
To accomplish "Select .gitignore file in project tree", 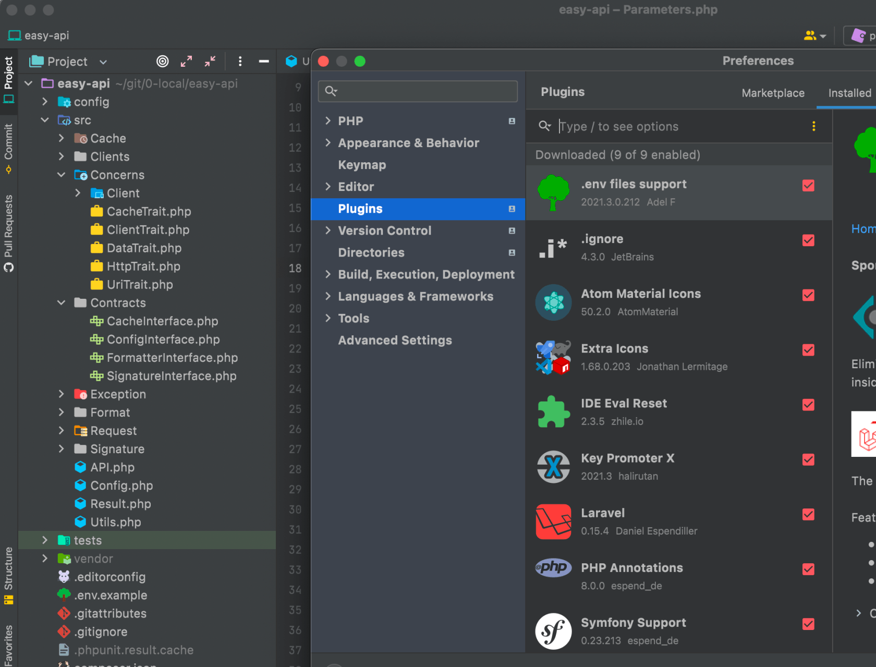I will tap(101, 632).
